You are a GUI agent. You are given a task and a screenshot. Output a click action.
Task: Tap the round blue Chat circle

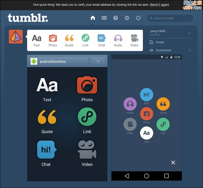click(147, 95)
